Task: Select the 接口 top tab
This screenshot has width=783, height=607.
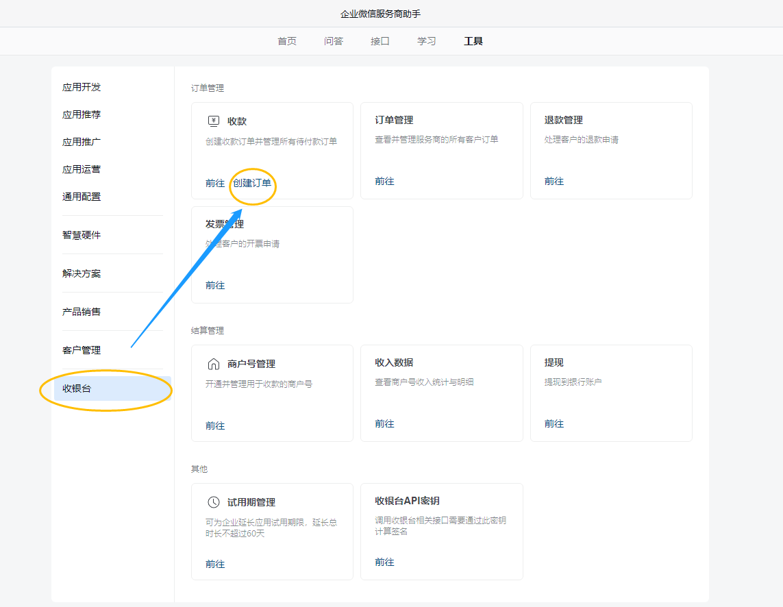Action: pos(380,41)
